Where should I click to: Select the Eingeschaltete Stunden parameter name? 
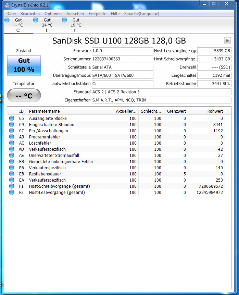[51, 125]
